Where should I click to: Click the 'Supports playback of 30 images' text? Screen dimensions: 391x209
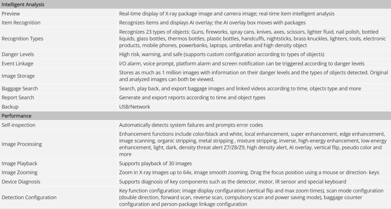coord(155,164)
